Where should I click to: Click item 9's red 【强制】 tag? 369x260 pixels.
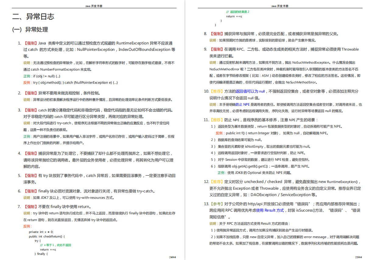pyautogui.click(x=216, y=49)
